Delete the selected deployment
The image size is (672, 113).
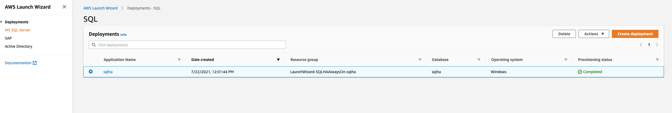click(x=564, y=34)
